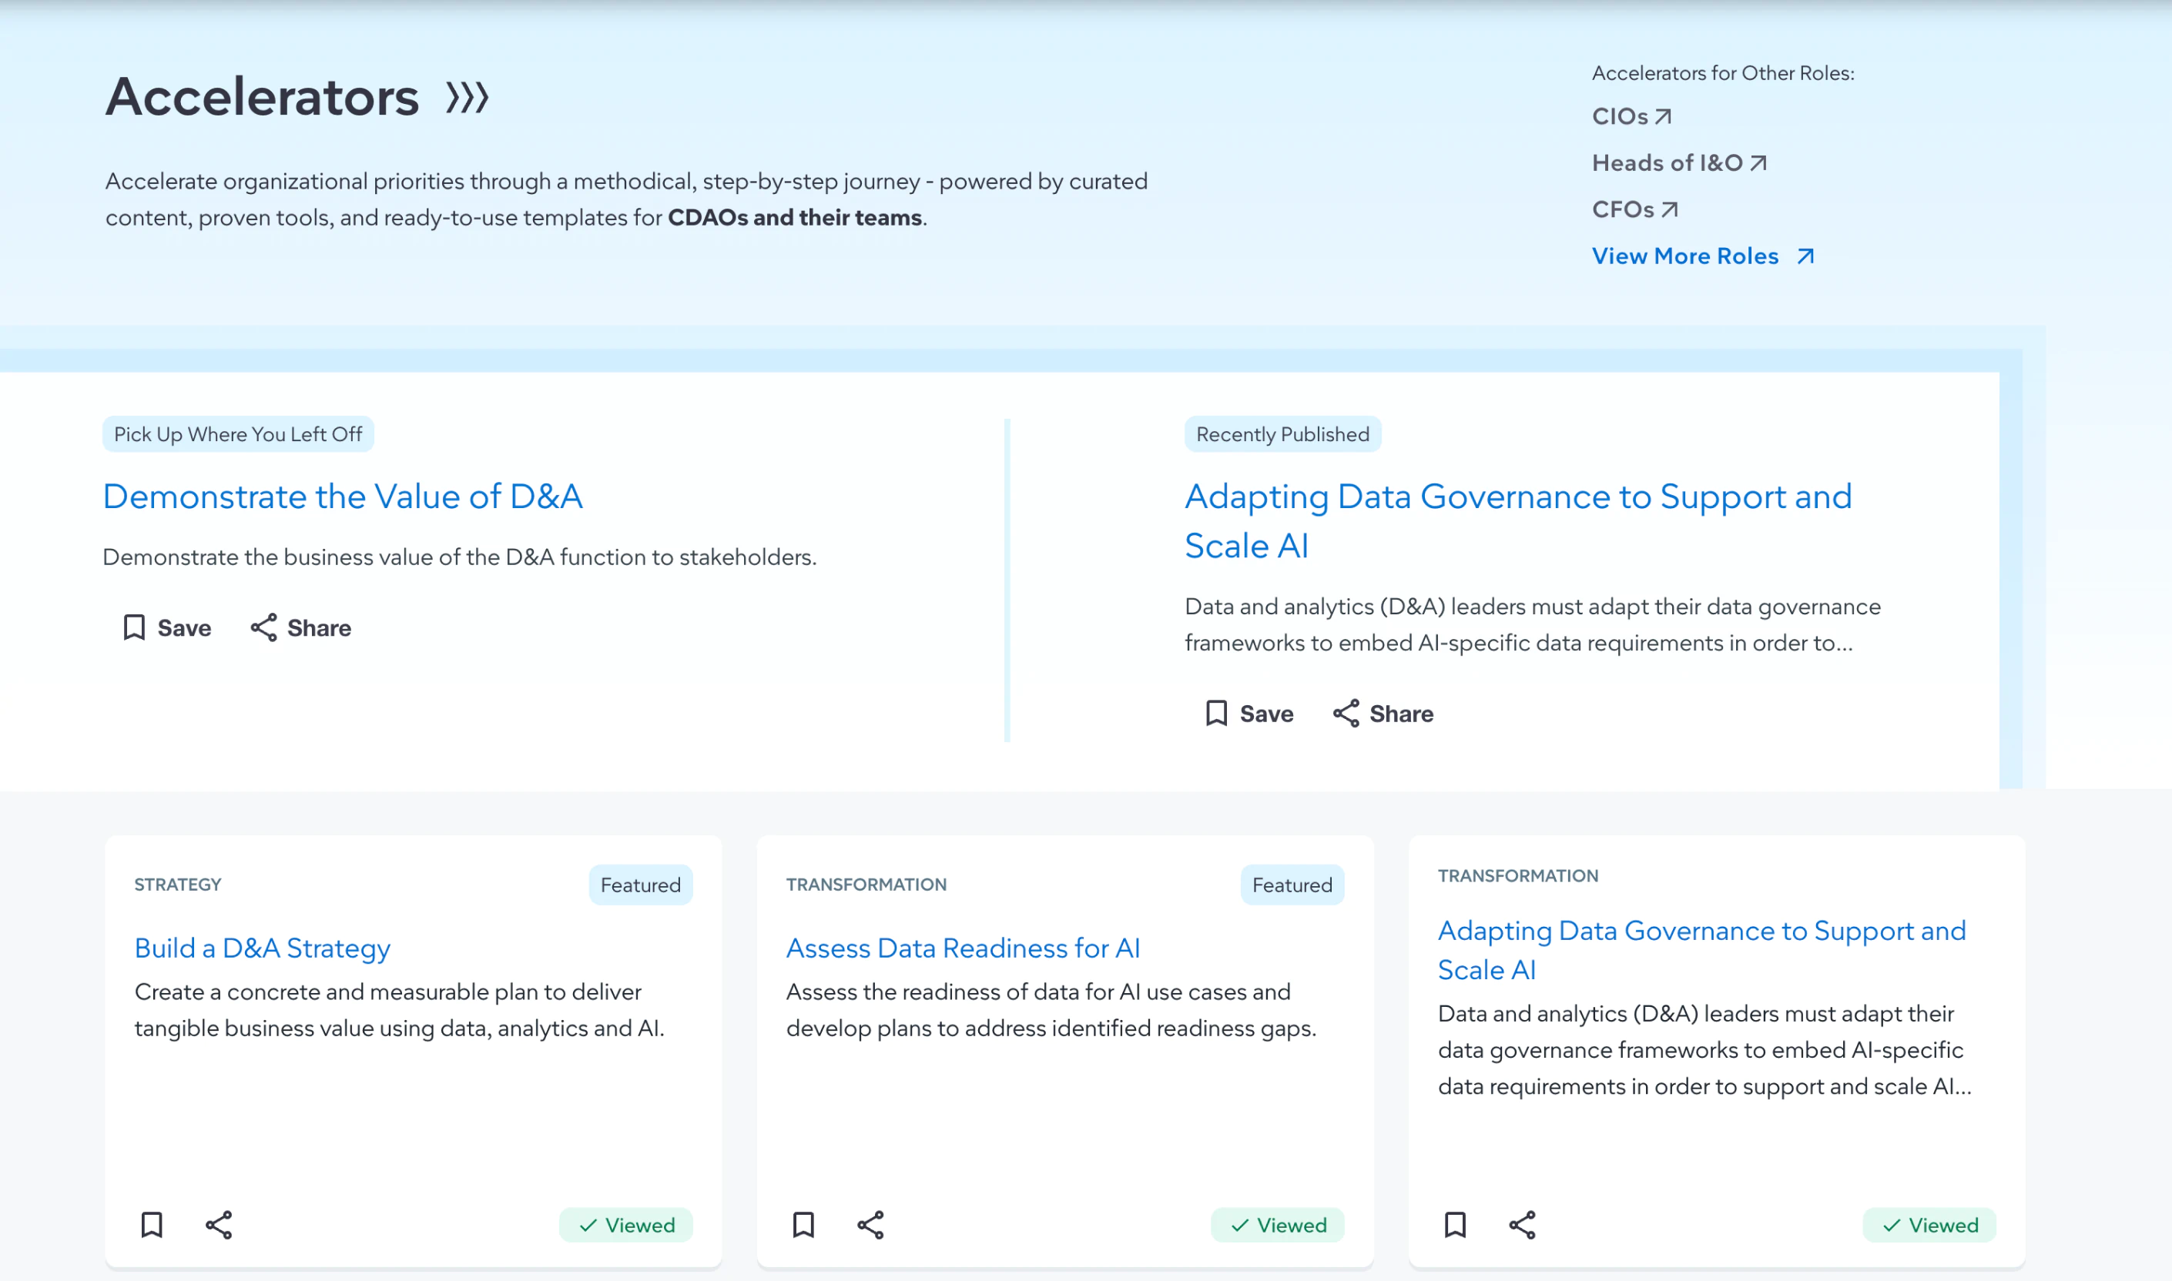Click the Accelerators page heading
This screenshot has height=1281, width=2172.
262,97
